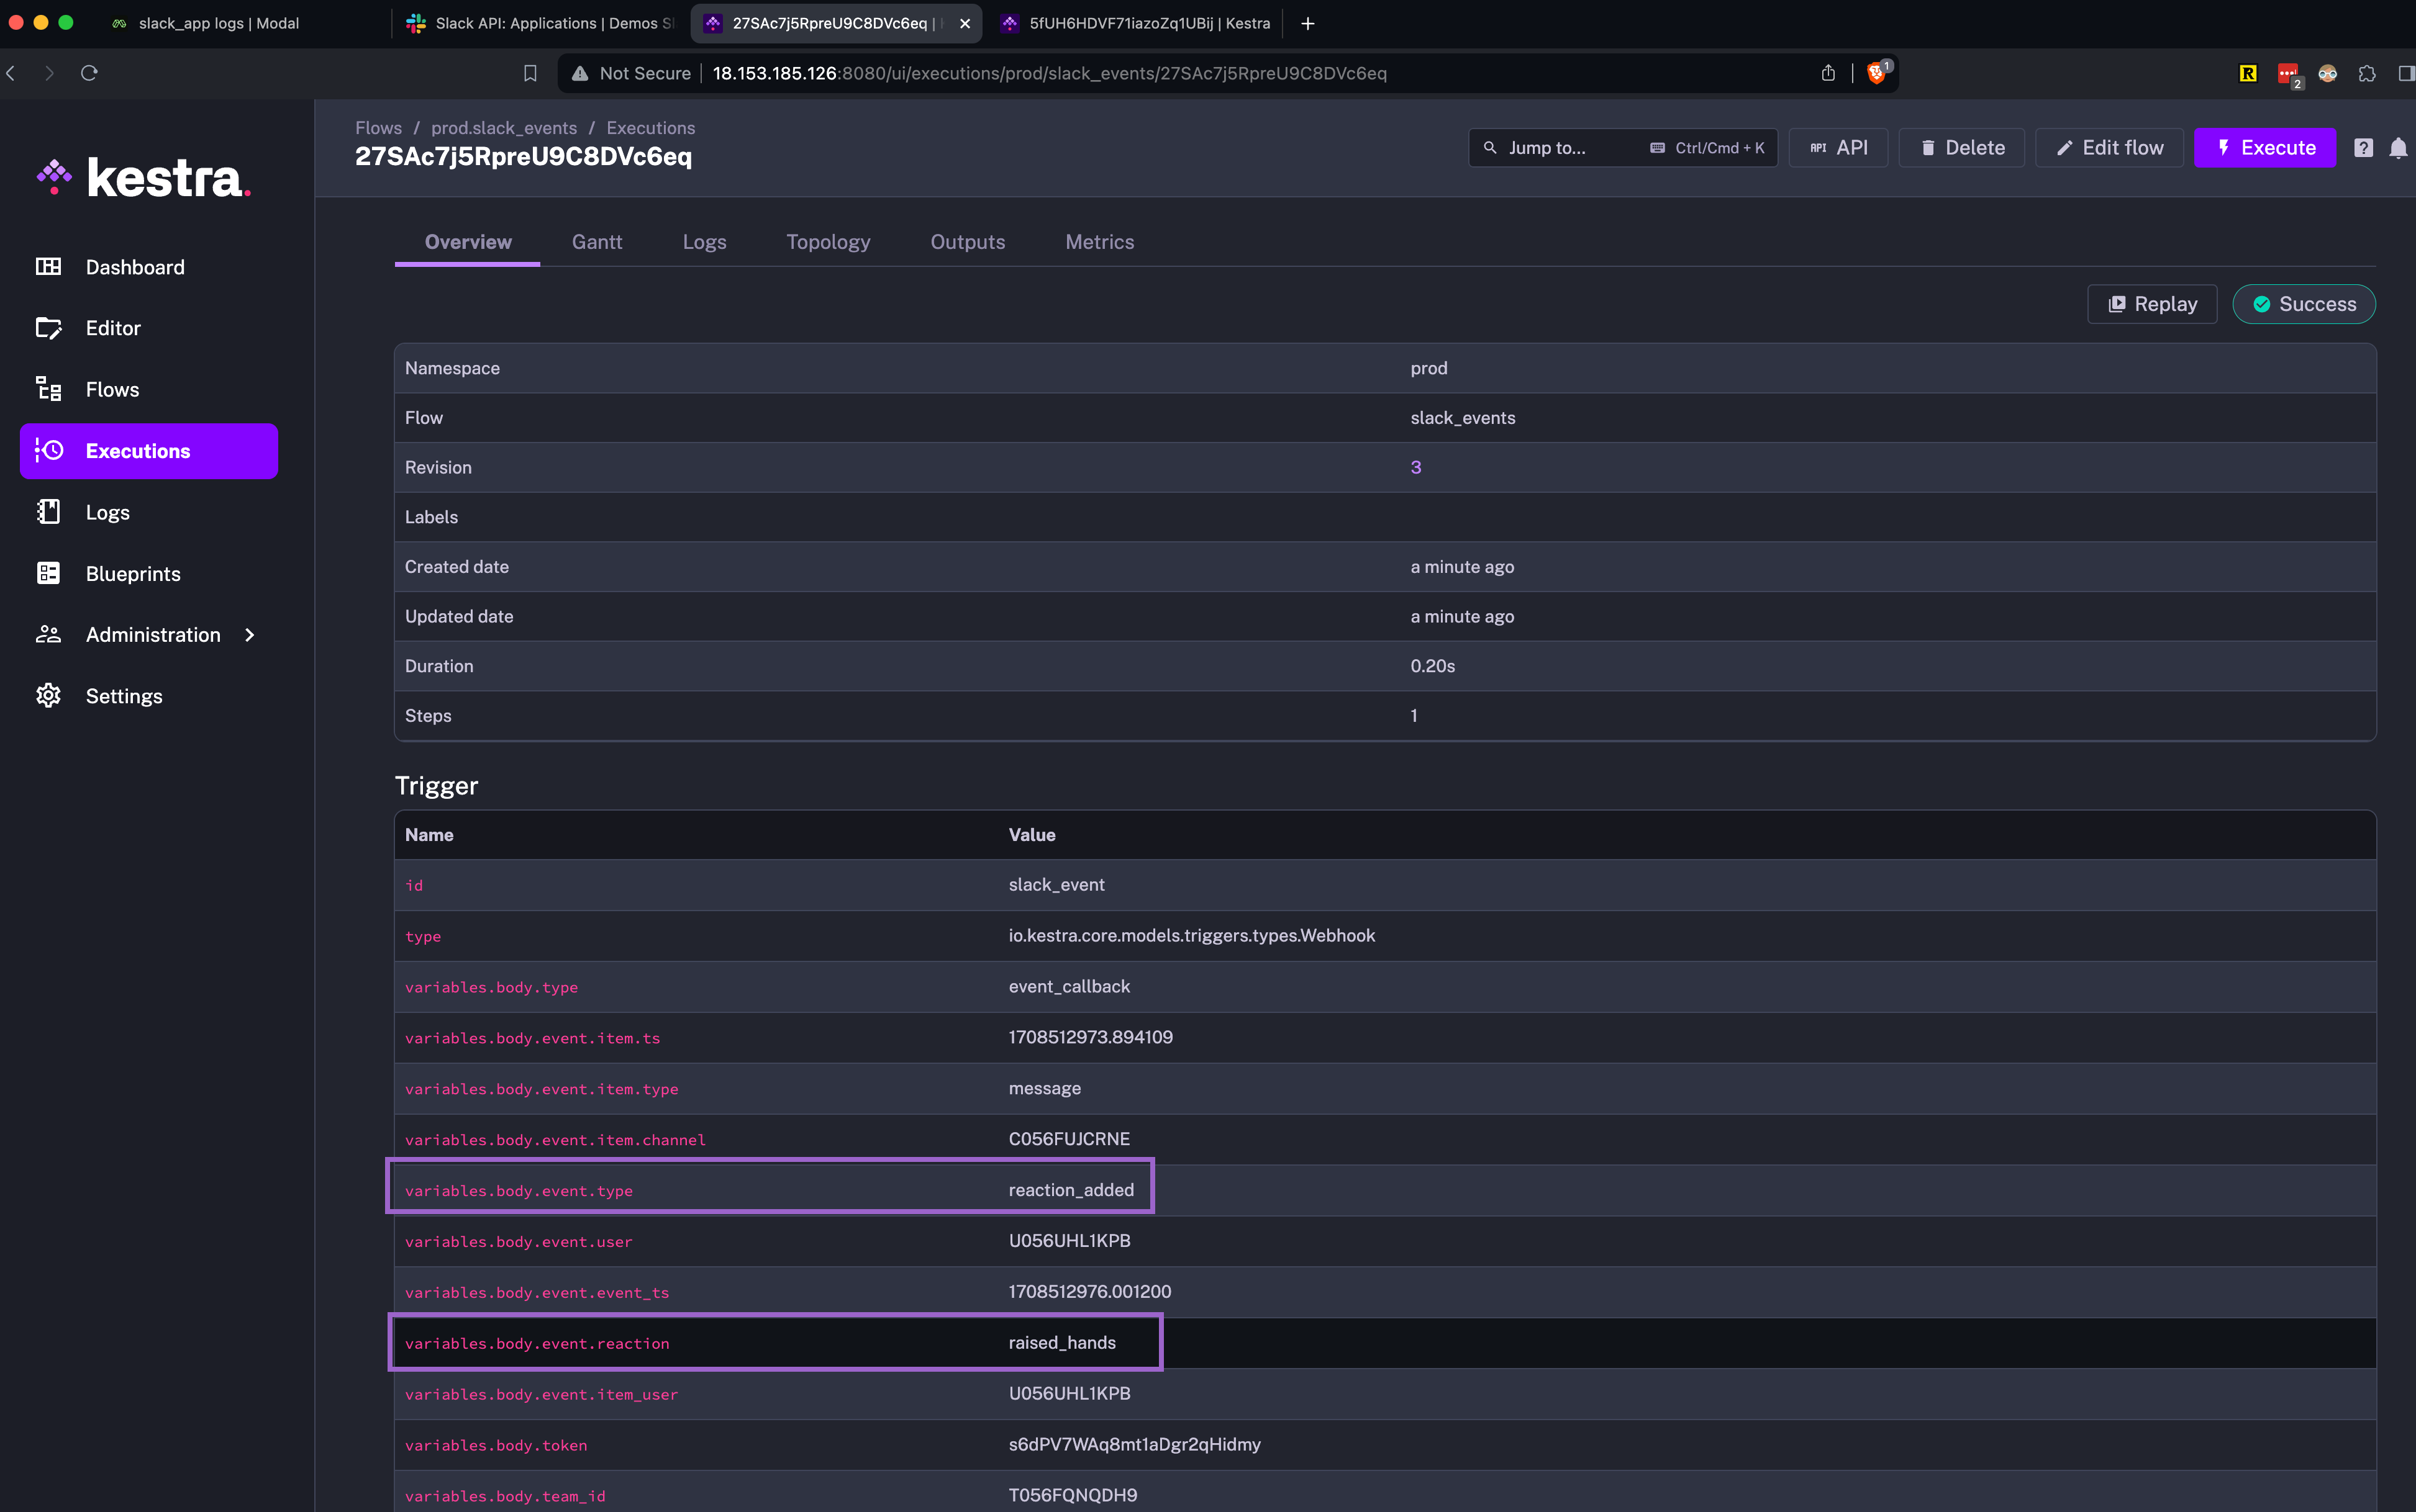The height and width of the screenshot is (1512, 2416).
Task: Open the Blueprints sidebar icon
Action: [48, 573]
